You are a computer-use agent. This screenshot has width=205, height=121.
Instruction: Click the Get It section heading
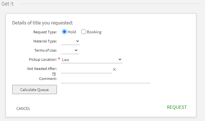[x=8, y=4]
